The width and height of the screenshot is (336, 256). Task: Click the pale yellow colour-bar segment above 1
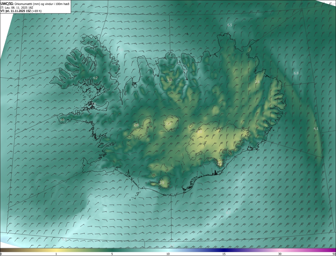coord(56,250)
